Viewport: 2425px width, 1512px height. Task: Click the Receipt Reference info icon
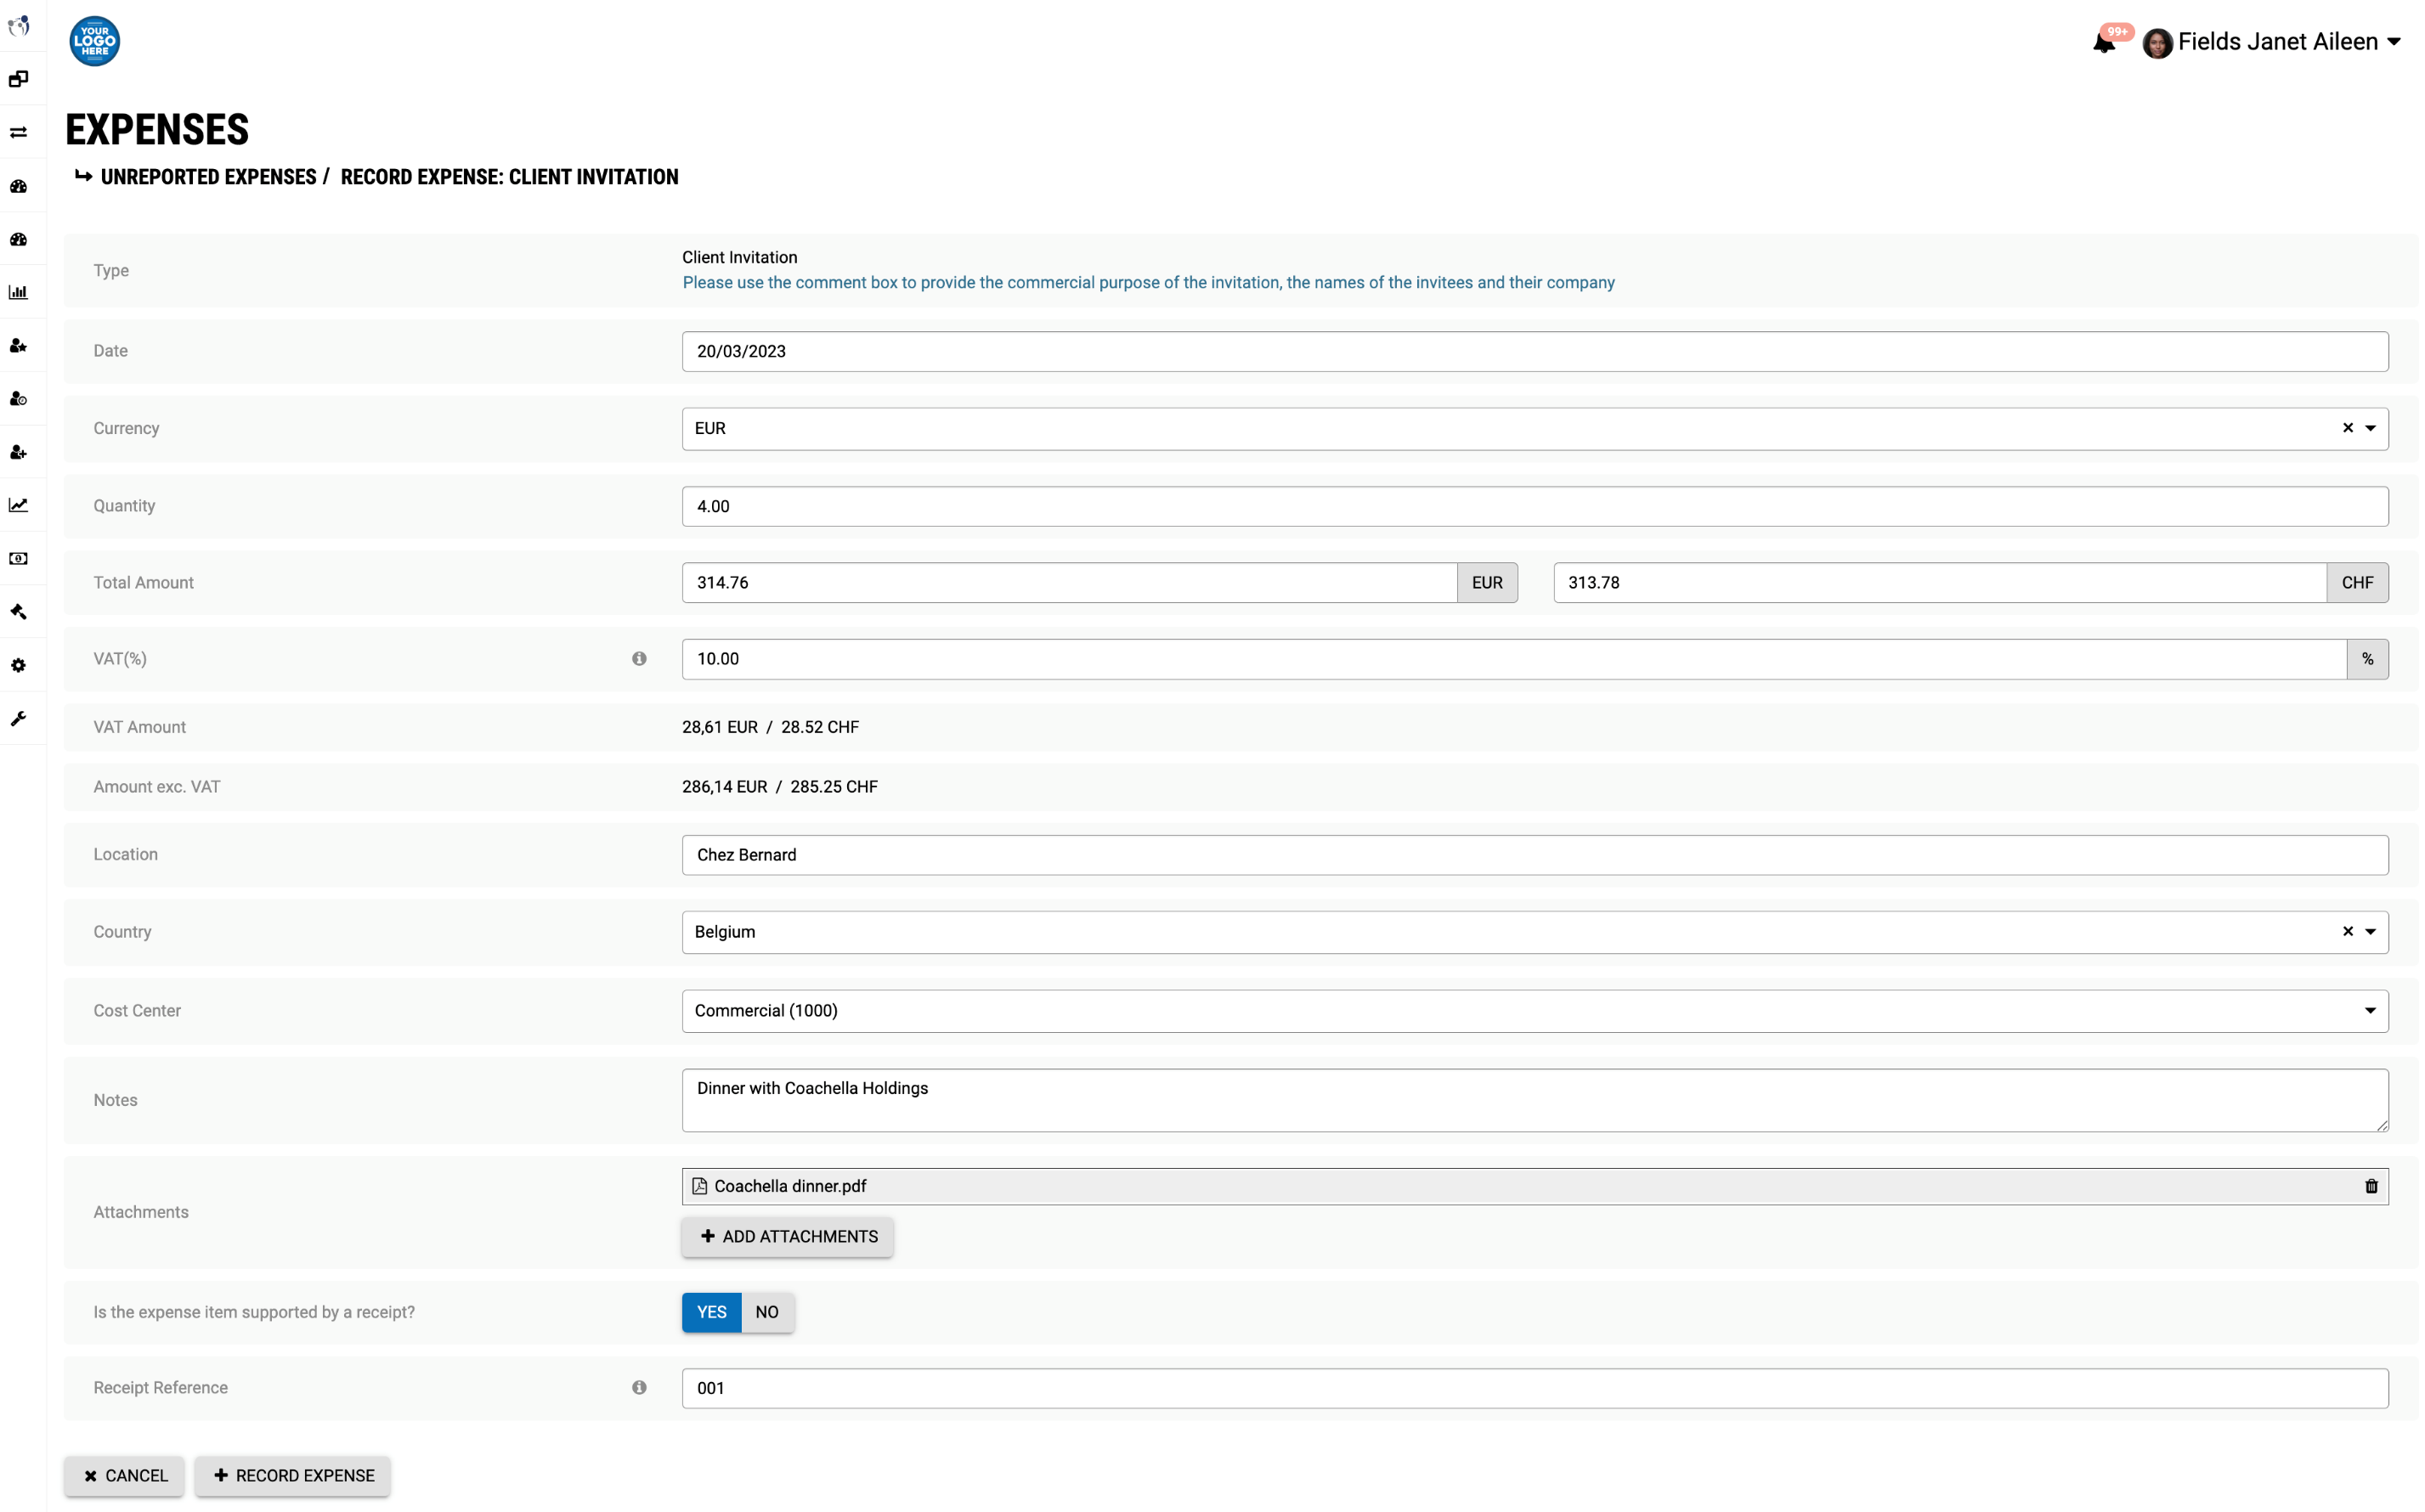click(x=639, y=1388)
